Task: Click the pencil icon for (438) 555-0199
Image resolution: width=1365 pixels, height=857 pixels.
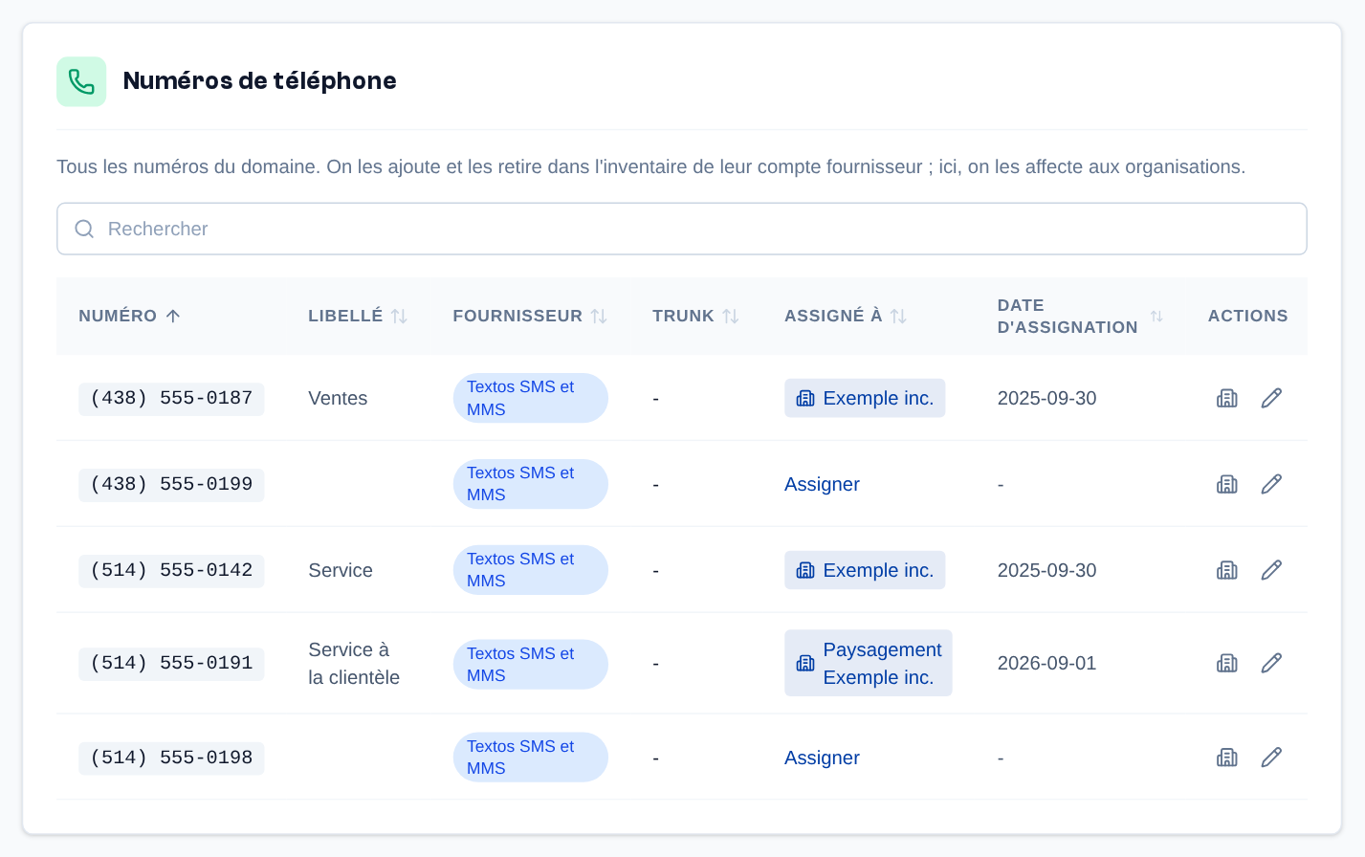Action: pyautogui.click(x=1271, y=484)
